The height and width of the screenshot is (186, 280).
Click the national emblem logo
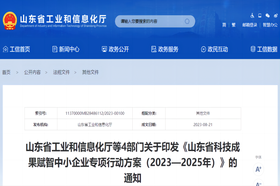coord(10,21)
